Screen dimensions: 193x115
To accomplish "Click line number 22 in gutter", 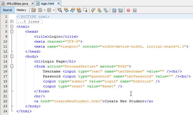I will pos(5,101).
